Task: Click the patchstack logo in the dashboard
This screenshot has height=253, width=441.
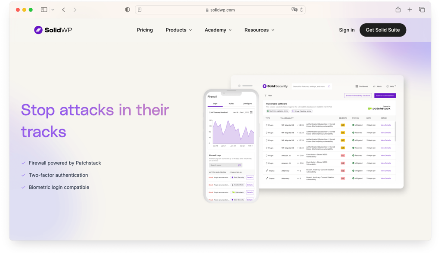Action: click(x=379, y=108)
